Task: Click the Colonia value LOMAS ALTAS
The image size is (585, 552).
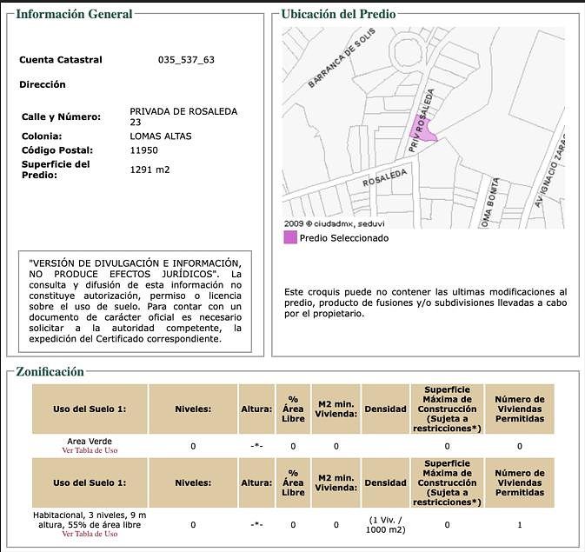Action: pos(161,136)
